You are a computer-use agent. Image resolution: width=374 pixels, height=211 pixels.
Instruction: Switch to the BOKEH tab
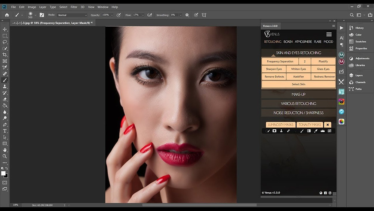(x=288, y=42)
